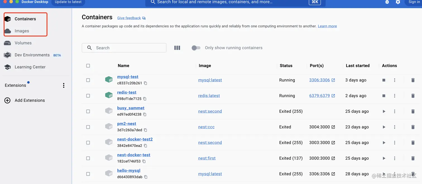The width and height of the screenshot is (422, 184).
Task: Switch to the Images section
Action: coord(22,31)
